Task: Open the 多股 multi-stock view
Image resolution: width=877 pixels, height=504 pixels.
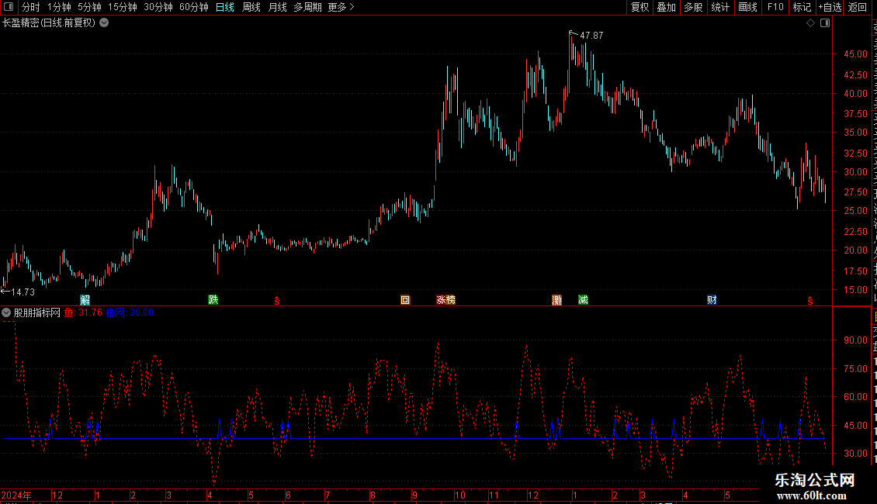Action: pyautogui.click(x=693, y=7)
